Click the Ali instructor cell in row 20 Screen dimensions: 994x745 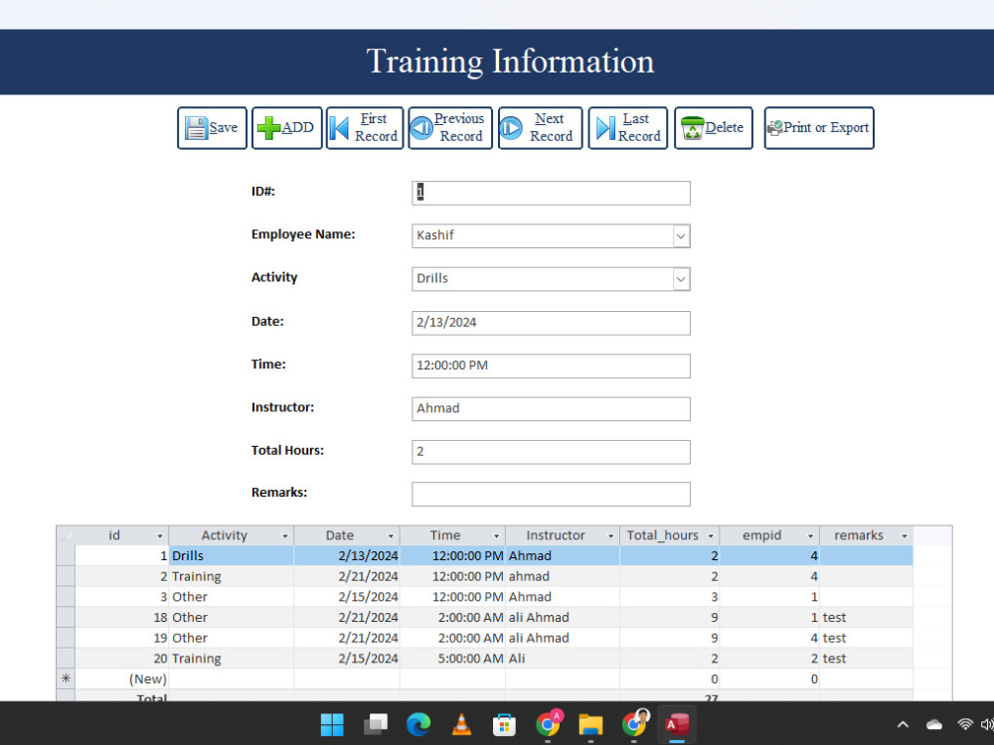(x=563, y=659)
